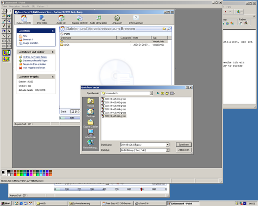Pick the bright yellow color swatch
The height and width of the screenshot is (206, 258).
pos(18,175)
